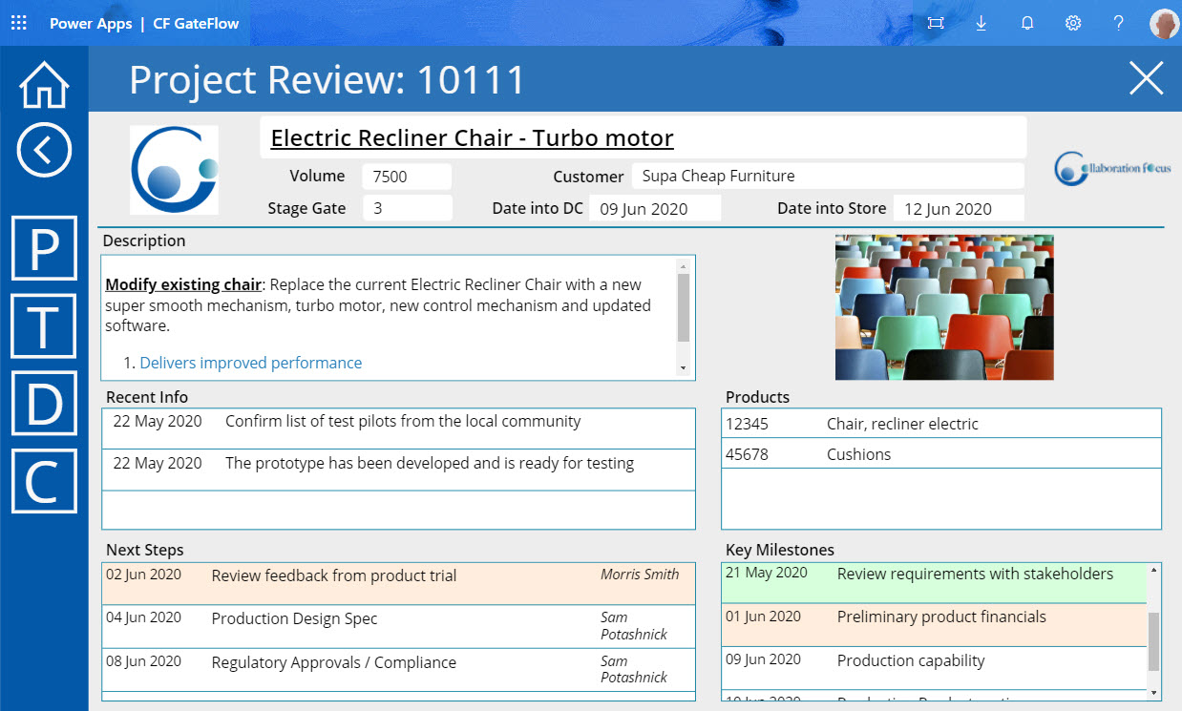Click the user profile avatar
The height and width of the screenshot is (711, 1182).
1164,23
